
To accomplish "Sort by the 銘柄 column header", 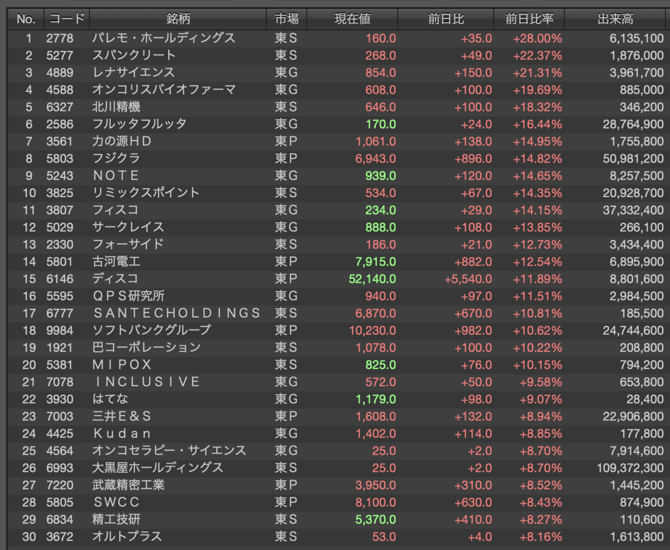I will [x=178, y=19].
